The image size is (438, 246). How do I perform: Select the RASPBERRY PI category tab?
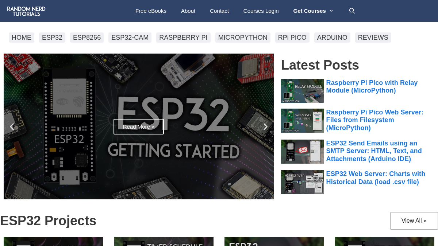[x=183, y=38]
